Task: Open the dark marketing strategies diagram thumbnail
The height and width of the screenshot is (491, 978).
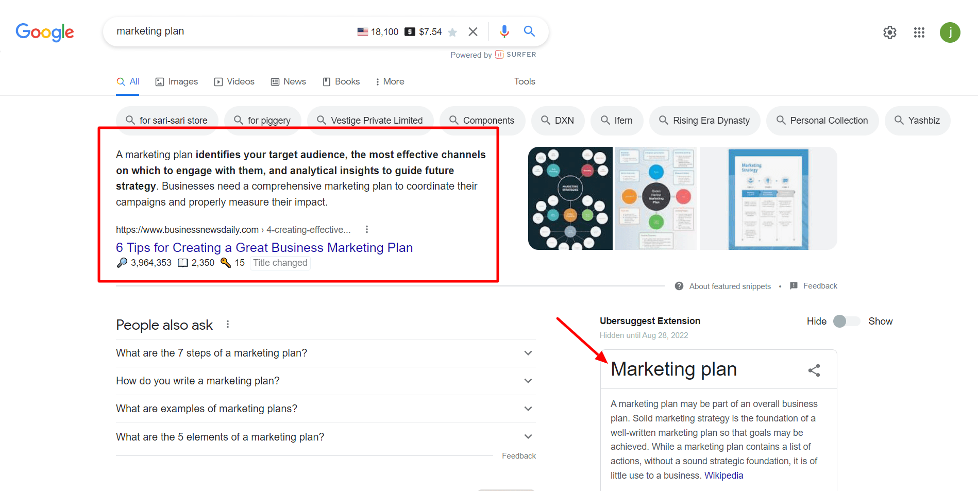Action: (x=570, y=198)
